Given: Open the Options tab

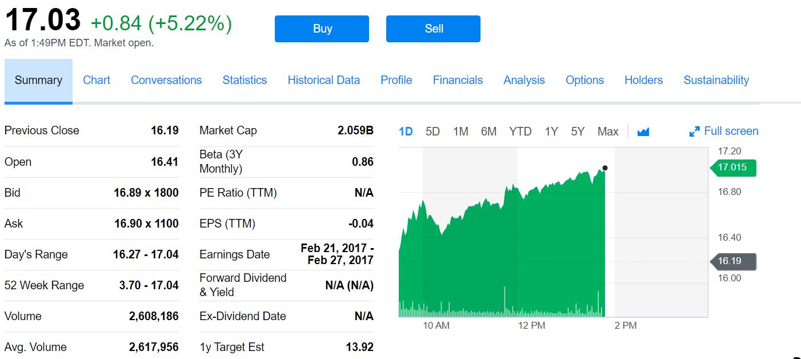Looking at the screenshot, I should coord(584,81).
